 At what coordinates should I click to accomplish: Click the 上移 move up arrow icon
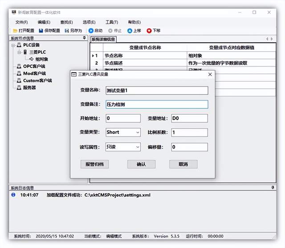pyautogui.click(x=130, y=31)
